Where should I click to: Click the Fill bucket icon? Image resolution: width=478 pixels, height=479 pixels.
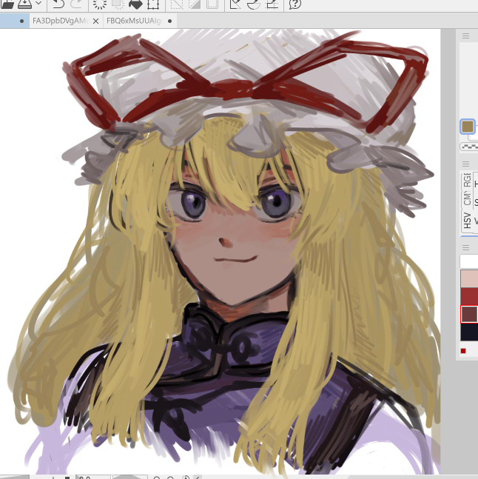click(x=135, y=4)
